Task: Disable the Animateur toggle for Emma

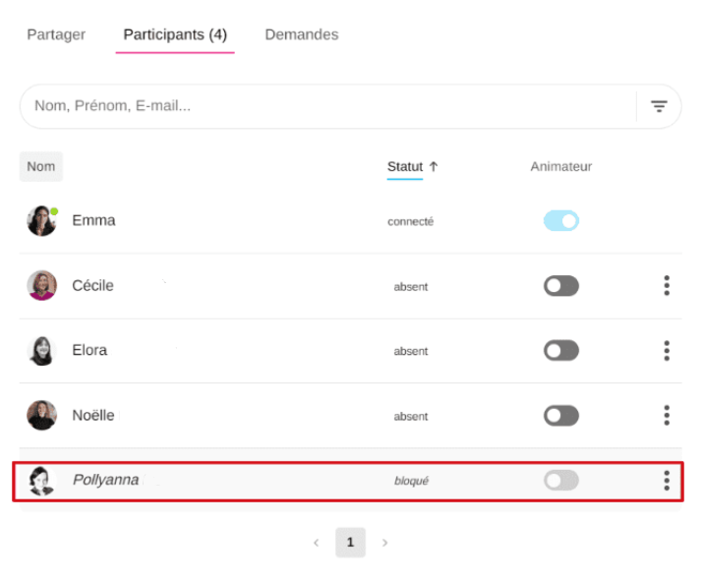Action: tap(561, 221)
